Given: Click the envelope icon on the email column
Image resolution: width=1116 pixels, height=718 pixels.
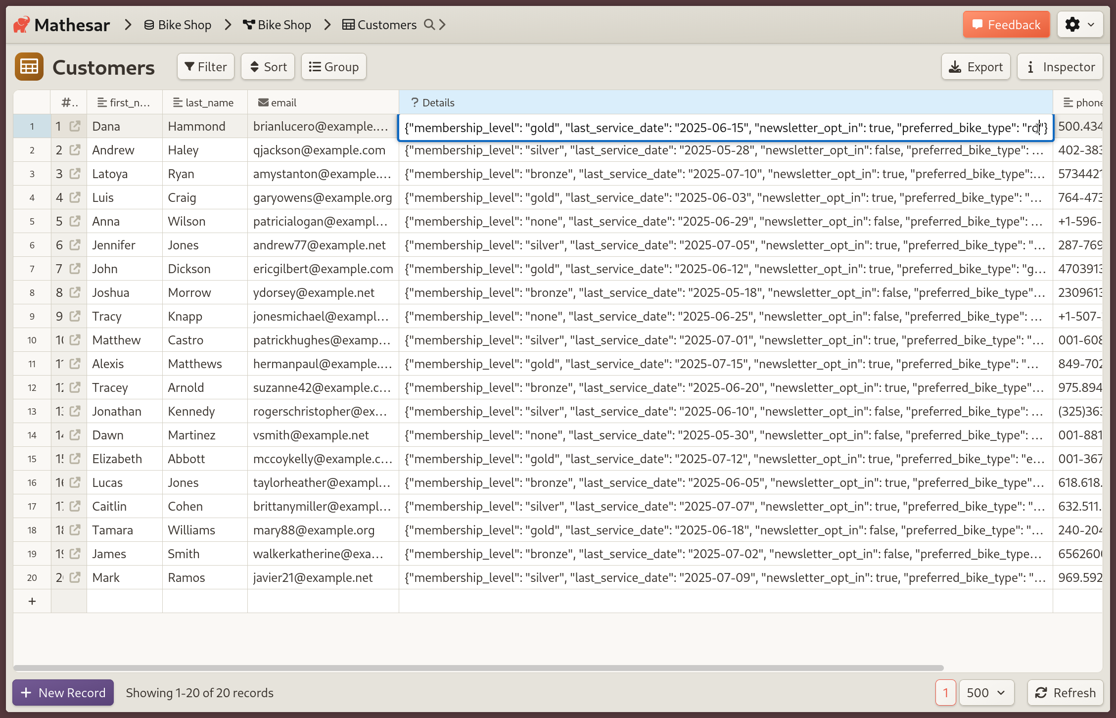Looking at the screenshot, I should (x=263, y=102).
